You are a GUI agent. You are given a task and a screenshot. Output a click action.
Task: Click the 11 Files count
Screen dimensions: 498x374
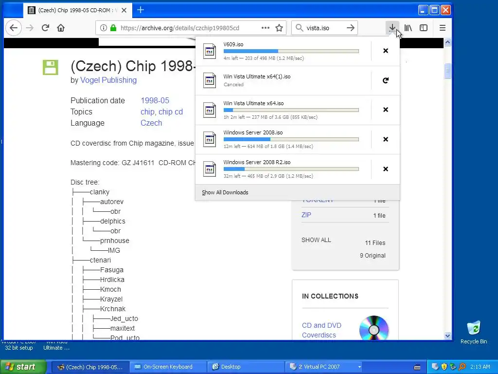[x=375, y=243]
